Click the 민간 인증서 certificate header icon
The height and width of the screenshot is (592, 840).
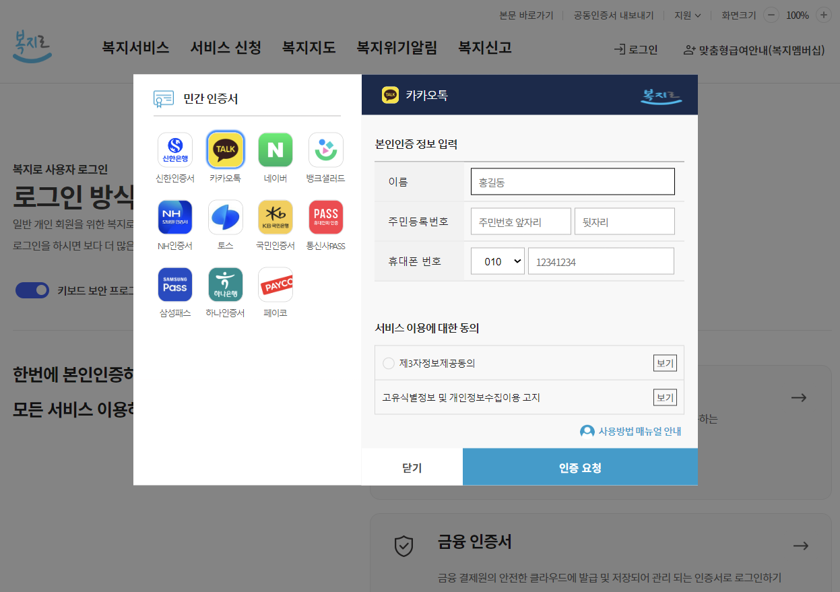(164, 99)
